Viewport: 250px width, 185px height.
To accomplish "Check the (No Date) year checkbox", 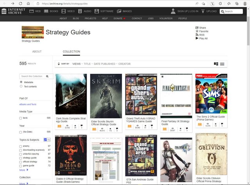I will tap(21, 132).
